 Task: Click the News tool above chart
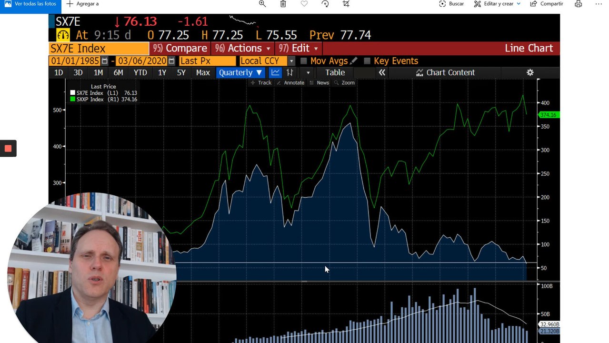(x=319, y=83)
